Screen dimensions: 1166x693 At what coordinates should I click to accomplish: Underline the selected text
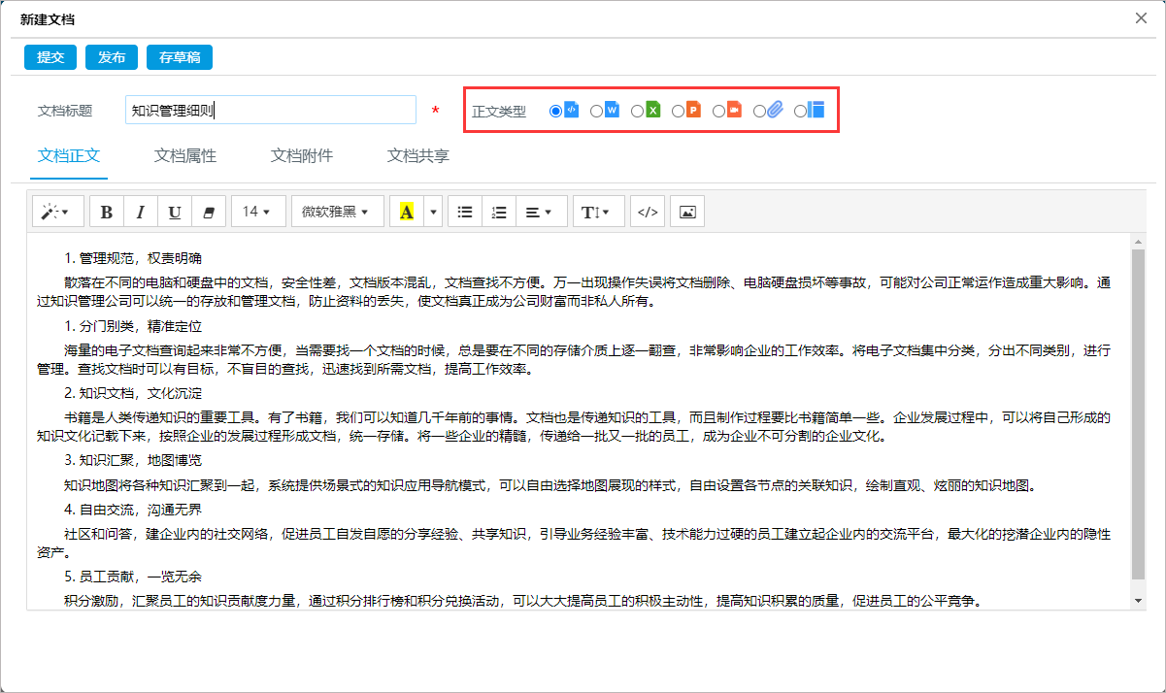174,212
